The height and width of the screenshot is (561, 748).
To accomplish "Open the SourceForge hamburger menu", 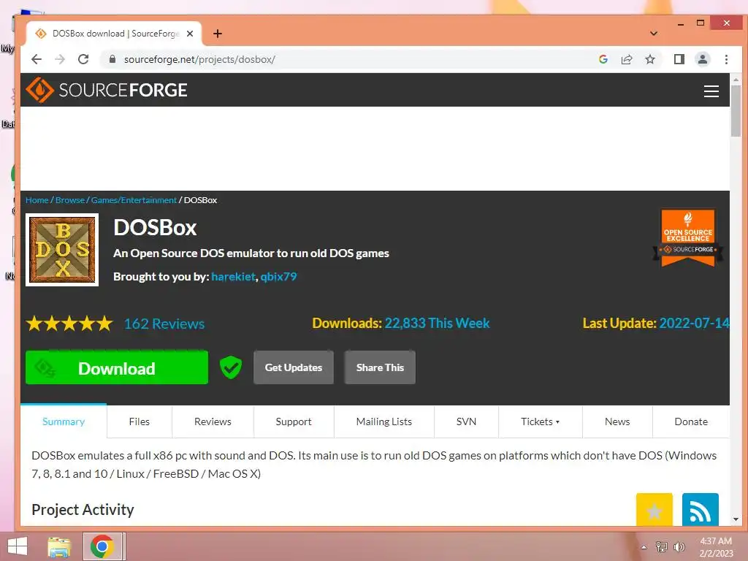I will pyautogui.click(x=711, y=91).
